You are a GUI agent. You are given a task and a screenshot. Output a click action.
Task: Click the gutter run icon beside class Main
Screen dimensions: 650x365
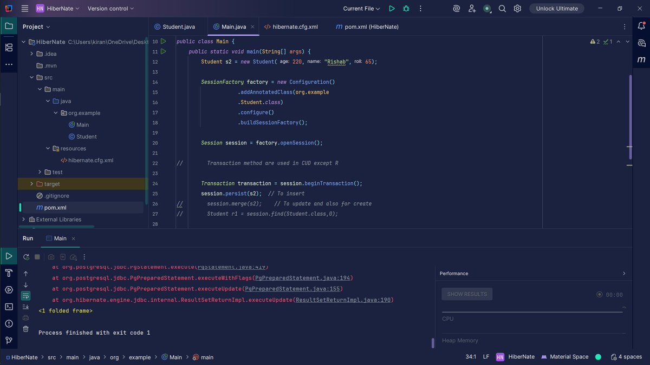[164, 41]
